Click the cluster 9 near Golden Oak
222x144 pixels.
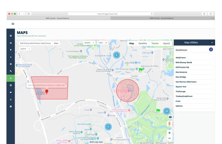pyautogui.click(x=117, y=55)
